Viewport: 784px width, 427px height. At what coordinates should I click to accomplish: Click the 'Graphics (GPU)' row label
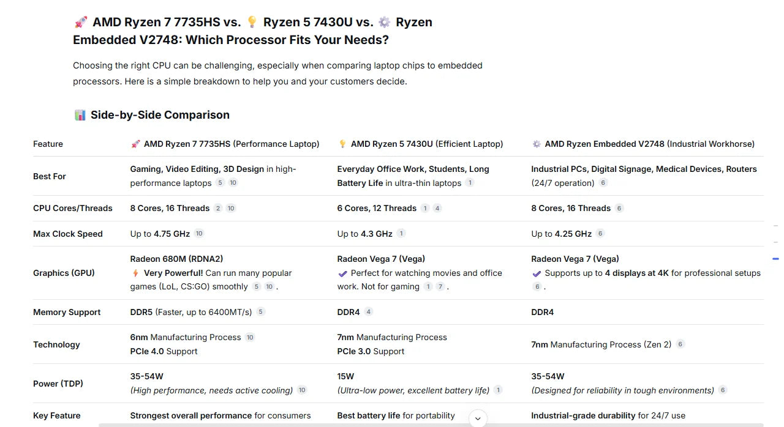(x=64, y=273)
